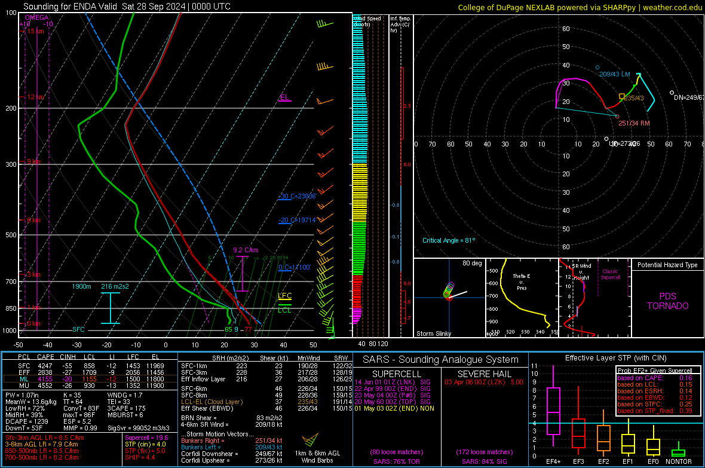The width and height of the screenshot is (705, 468).
Task: Click the 209/43 LM hodograph label
Action: click(x=615, y=74)
